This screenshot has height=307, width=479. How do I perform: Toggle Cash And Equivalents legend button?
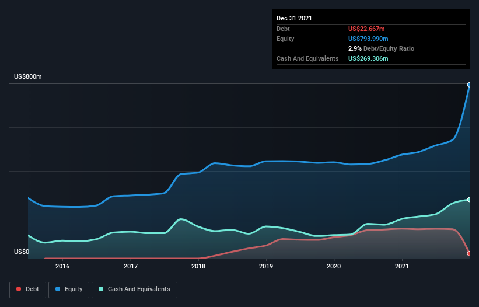tap(134, 289)
